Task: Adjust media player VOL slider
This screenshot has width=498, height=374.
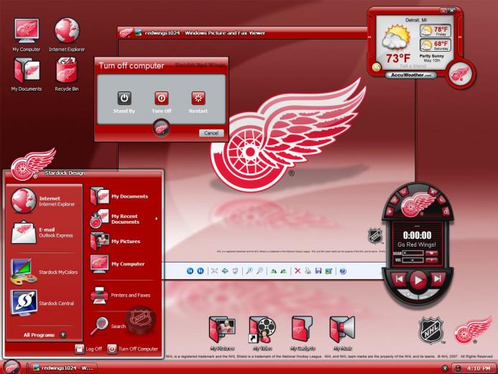Action: coord(413,260)
